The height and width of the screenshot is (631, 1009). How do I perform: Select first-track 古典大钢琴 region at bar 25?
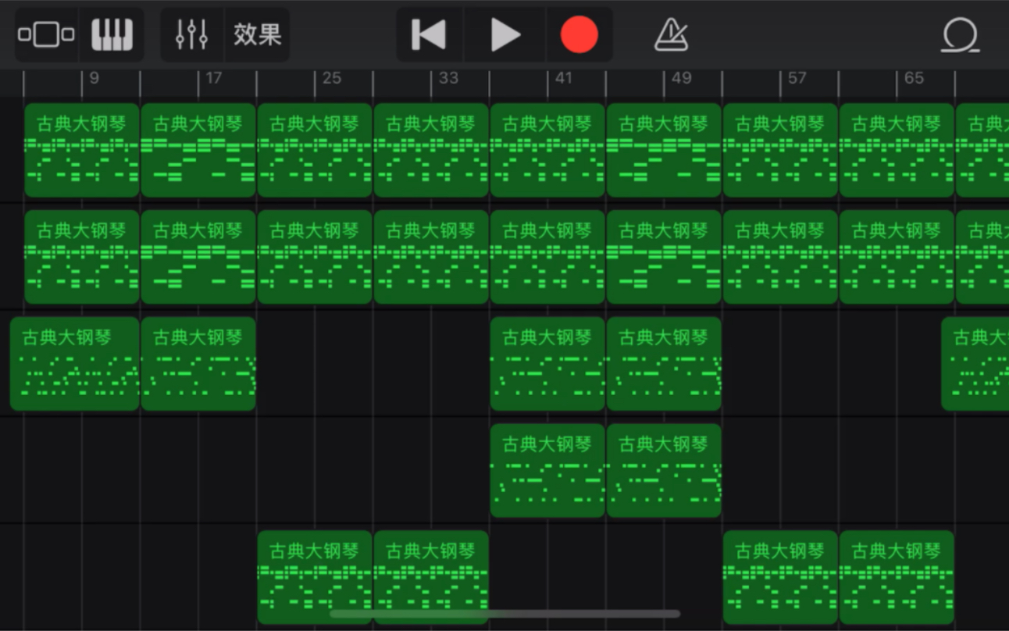pos(315,150)
